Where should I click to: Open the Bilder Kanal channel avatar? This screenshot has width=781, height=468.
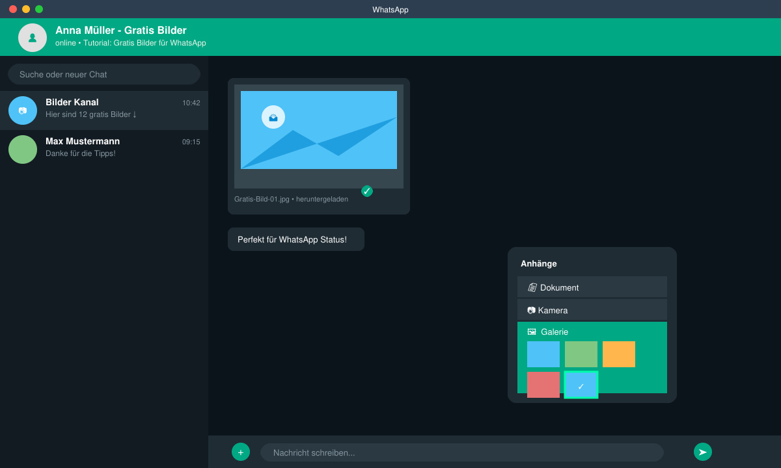(x=23, y=110)
